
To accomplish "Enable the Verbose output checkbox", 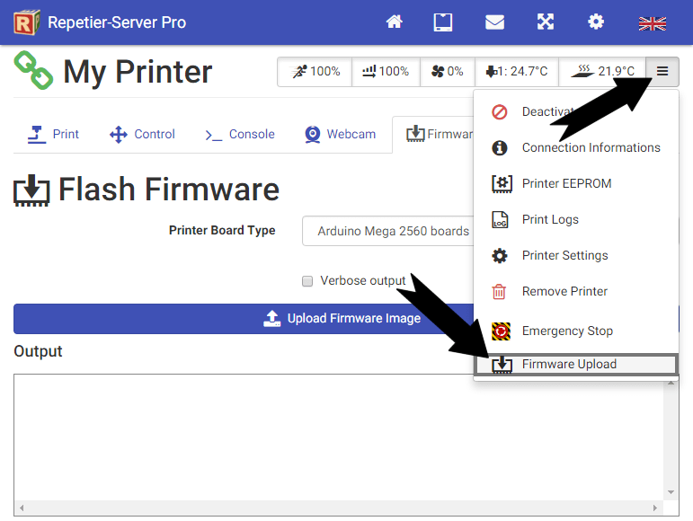I will point(307,281).
